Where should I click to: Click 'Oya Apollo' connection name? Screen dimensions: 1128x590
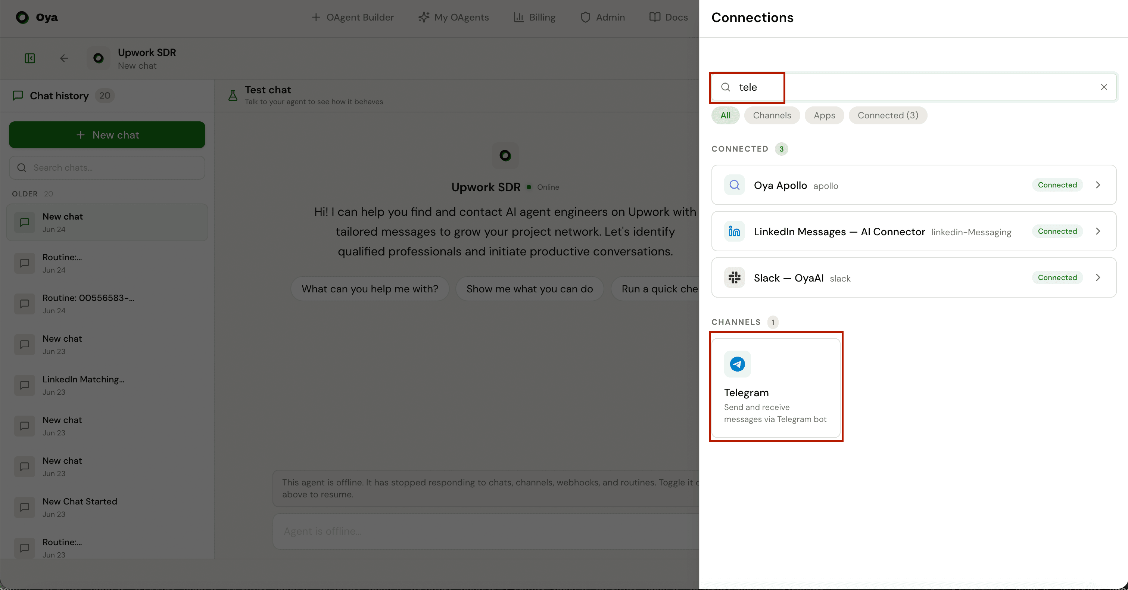(780, 185)
